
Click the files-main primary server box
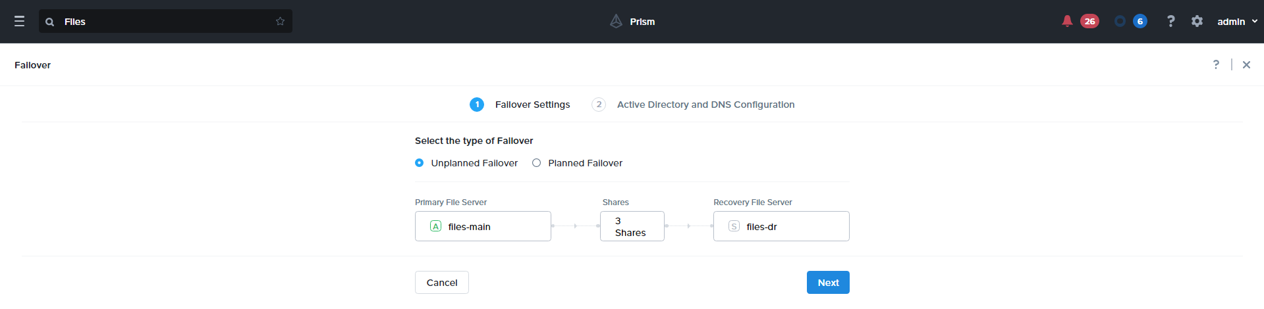pyautogui.click(x=483, y=226)
